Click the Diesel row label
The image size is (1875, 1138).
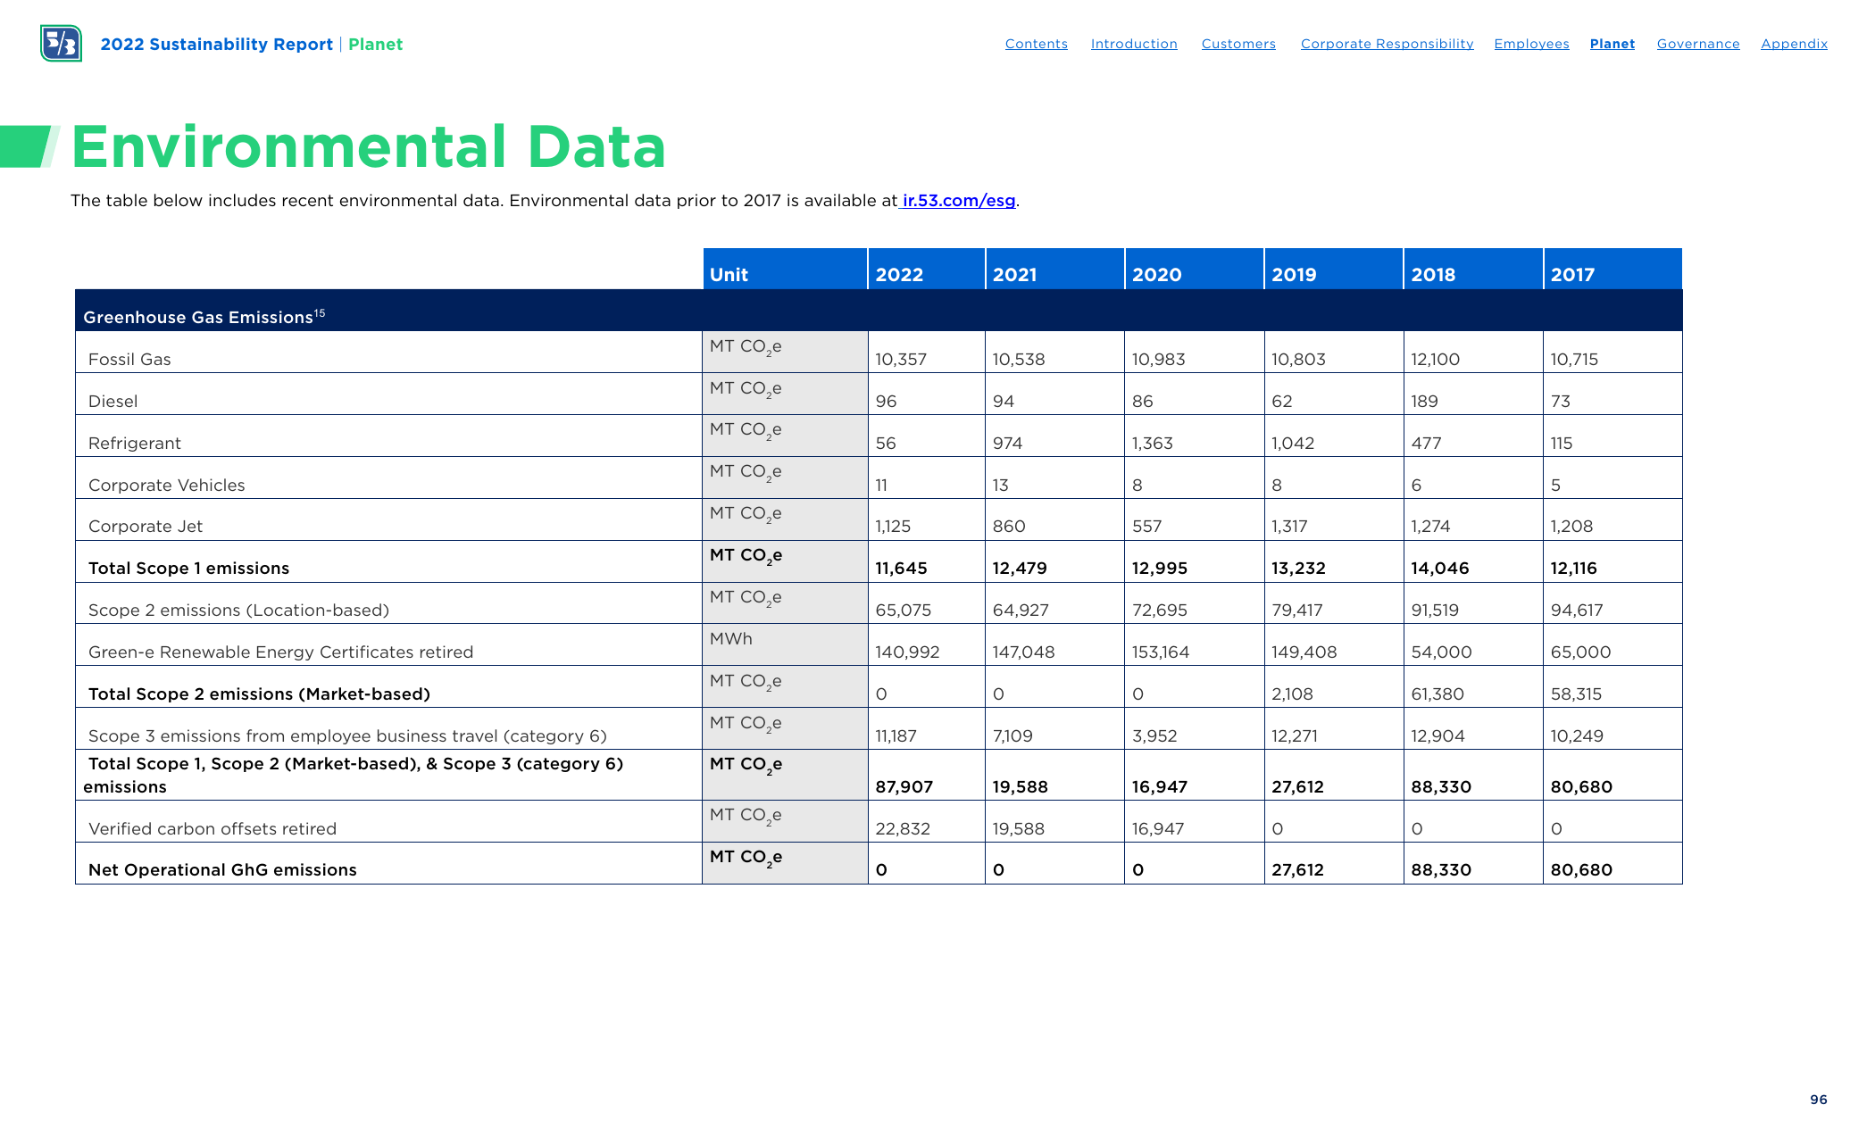112,402
